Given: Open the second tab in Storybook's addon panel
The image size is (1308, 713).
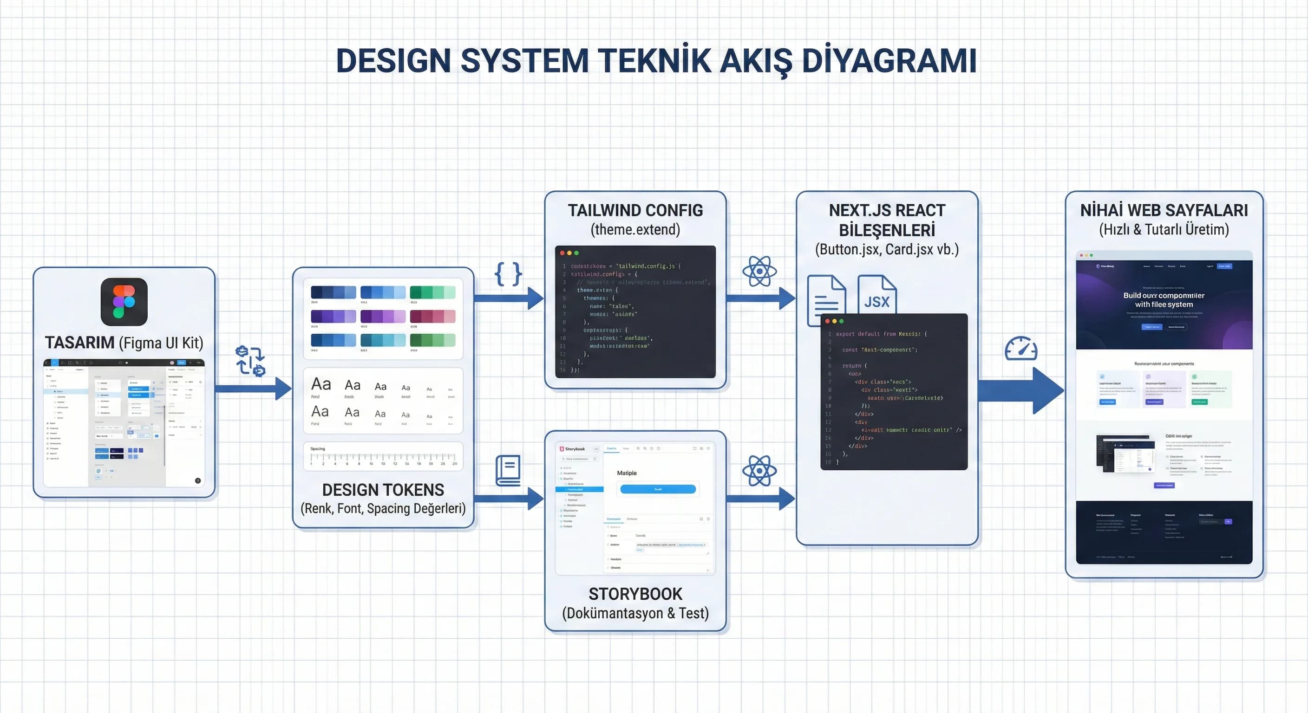Looking at the screenshot, I should 632,519.
